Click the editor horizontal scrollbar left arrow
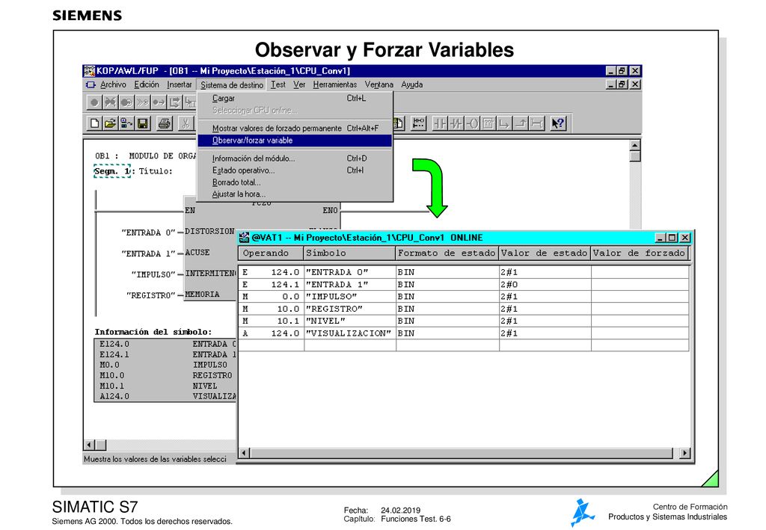 point(90,445)
